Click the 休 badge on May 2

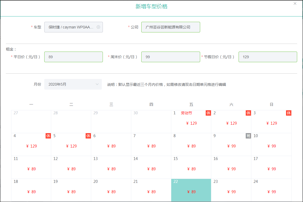coord(248,113)
